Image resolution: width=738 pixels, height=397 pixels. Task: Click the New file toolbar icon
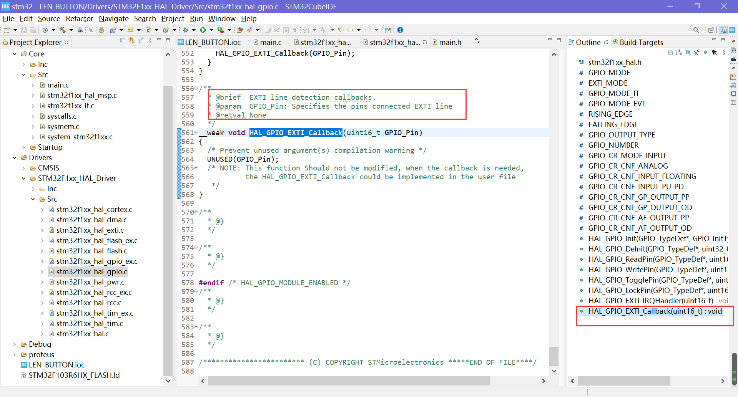(7, 30)
